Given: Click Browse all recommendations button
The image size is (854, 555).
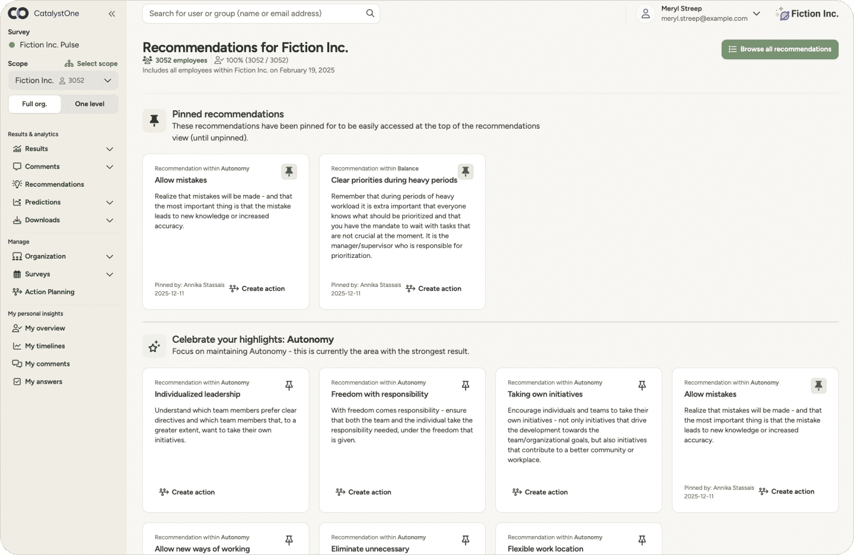Looking at the screenshot, I should 780,49.
